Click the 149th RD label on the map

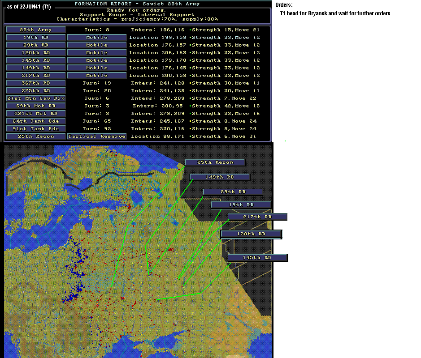(x=220, y=177)
